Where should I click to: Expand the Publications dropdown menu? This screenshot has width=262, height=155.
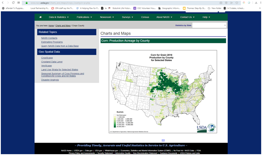click(x=84, y=17)
